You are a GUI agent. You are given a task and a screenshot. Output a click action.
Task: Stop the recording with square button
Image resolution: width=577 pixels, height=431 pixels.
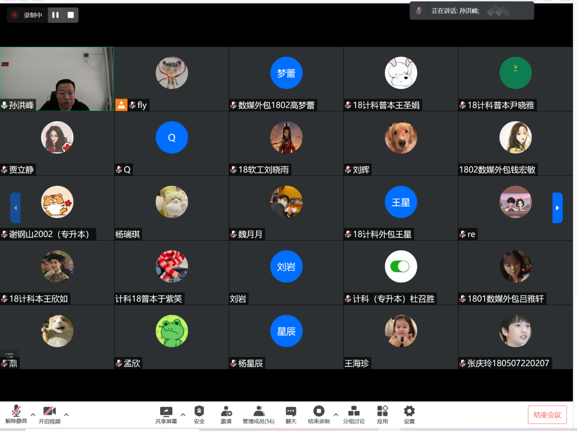pyautogui.click(x=70, y=15)
